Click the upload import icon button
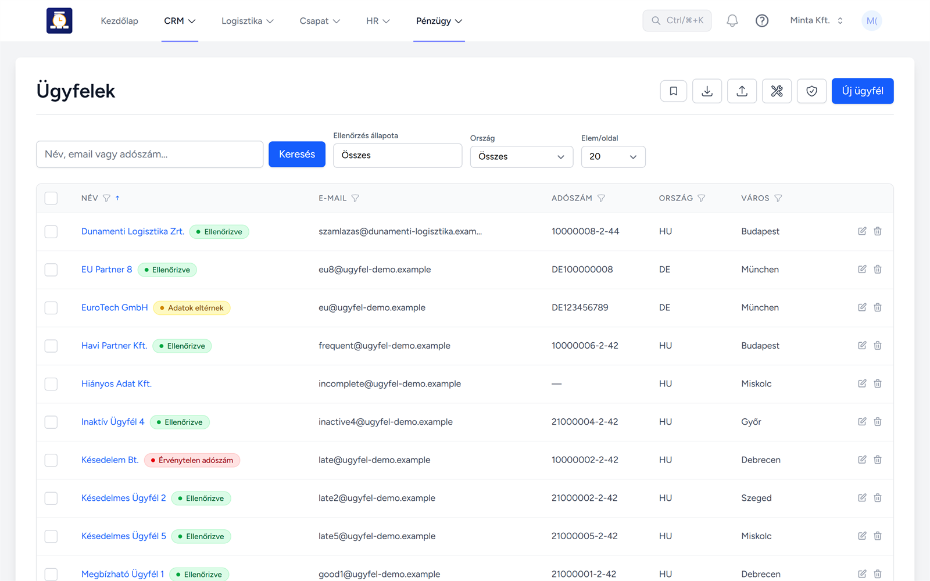The image size is (930, 581). (x=742, y=91)
